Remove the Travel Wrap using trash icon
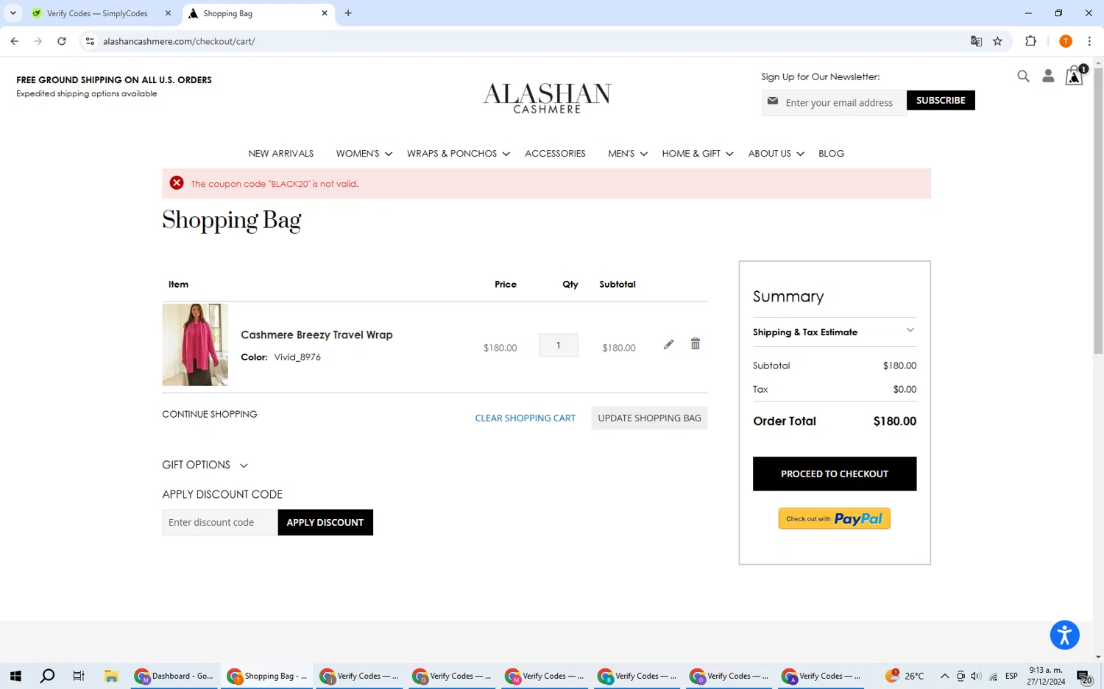Screen dimensions: 1104x689 695,343
